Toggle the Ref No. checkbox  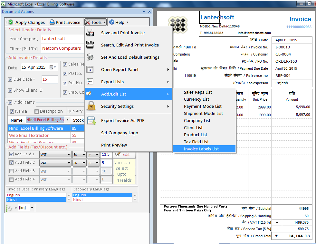(x=65, y=83)
